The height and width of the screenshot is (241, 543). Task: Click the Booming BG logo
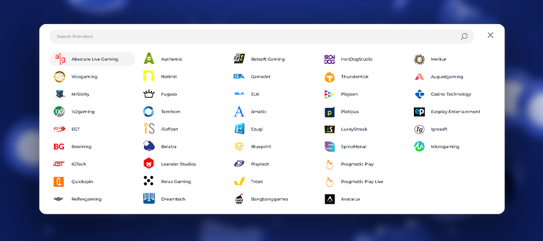[59, 146]
